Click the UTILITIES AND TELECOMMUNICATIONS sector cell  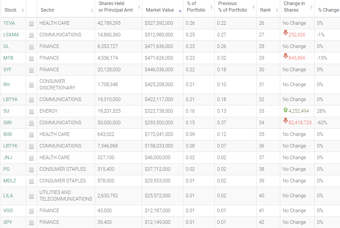[x=66, y=196]
